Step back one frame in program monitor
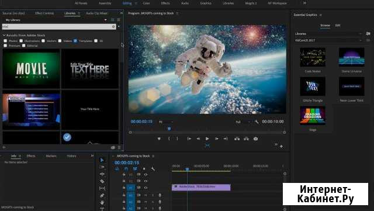 coord(198,139)
